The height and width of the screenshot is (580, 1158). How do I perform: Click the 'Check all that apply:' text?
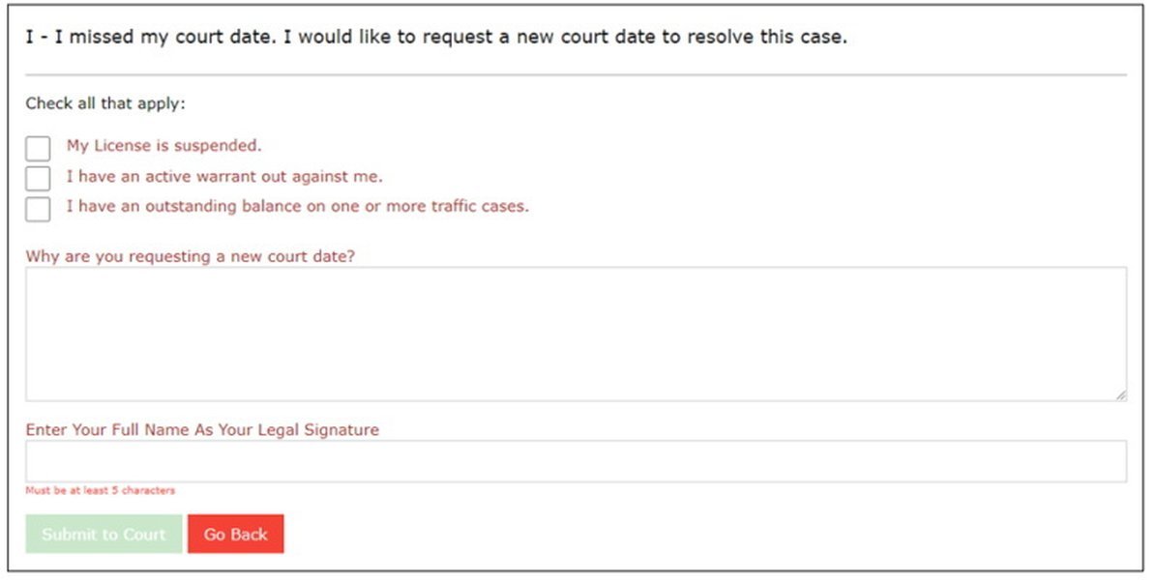pos(104,103)
